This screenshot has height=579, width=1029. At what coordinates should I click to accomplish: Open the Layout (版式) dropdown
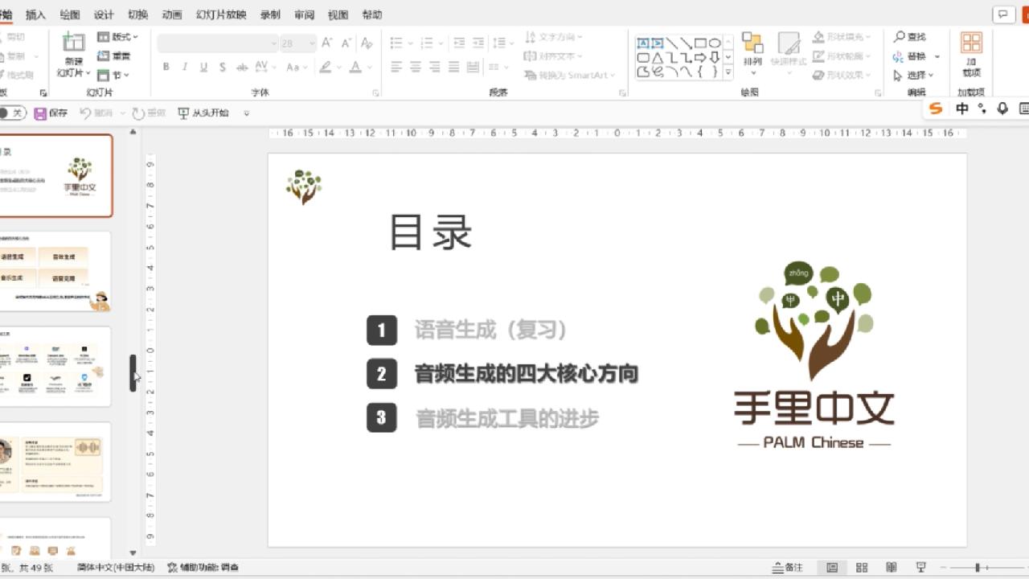[118, 37]
